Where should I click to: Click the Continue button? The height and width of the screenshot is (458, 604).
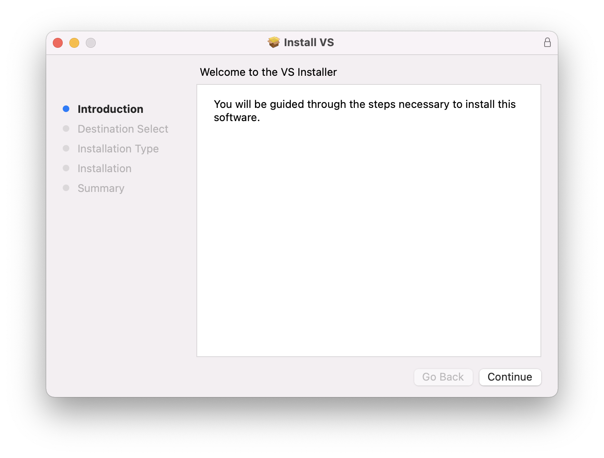510,377
